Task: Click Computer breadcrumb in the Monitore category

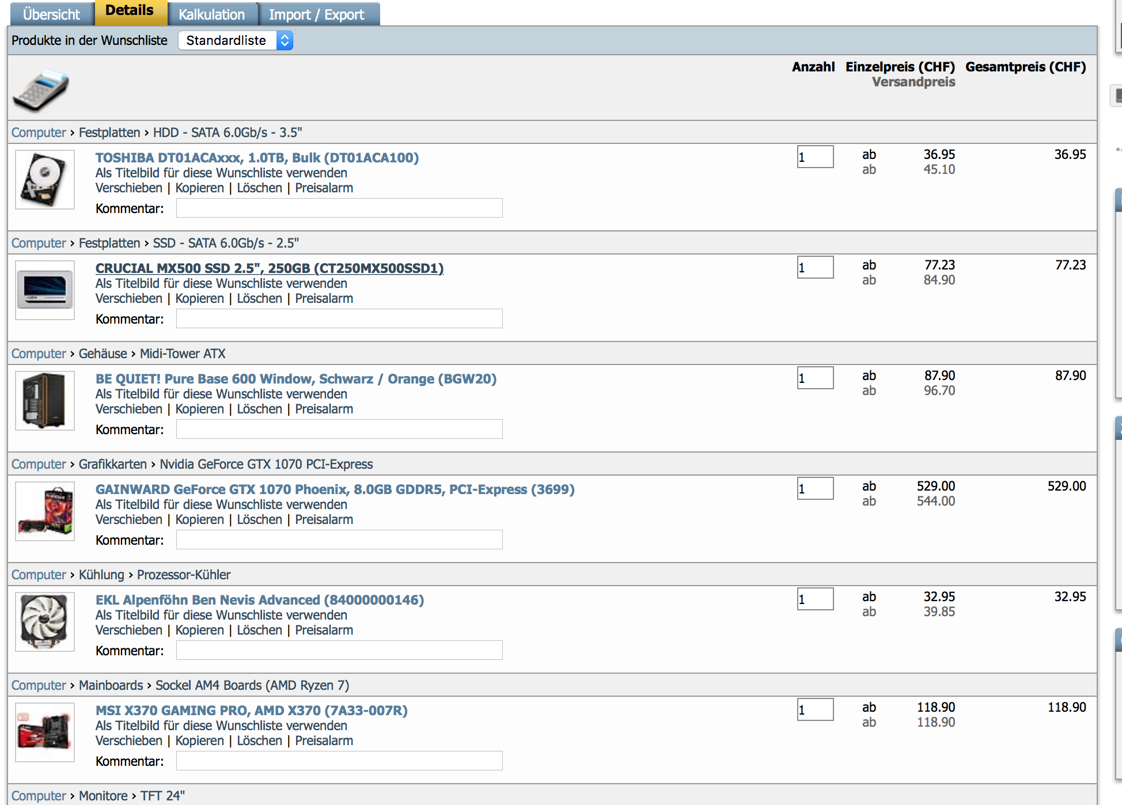Action: (39, 796)
